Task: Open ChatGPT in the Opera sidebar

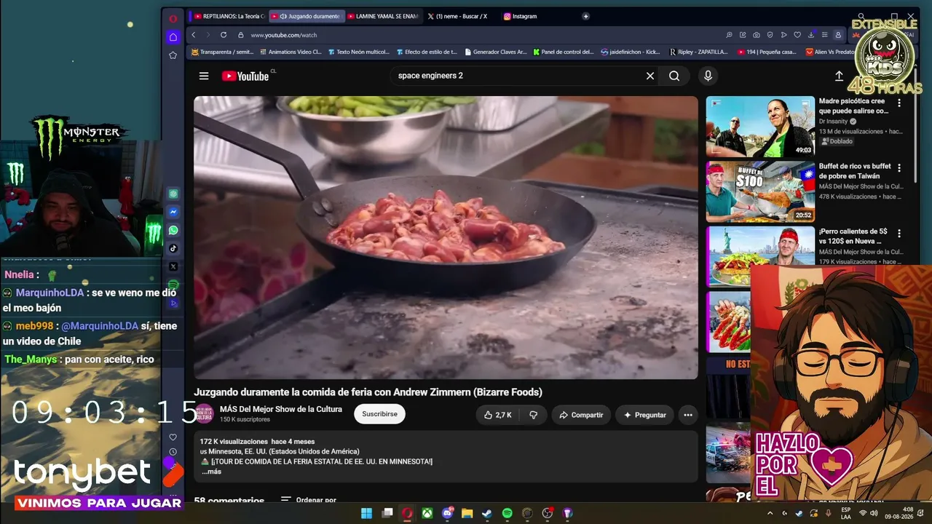Action: 173,194
